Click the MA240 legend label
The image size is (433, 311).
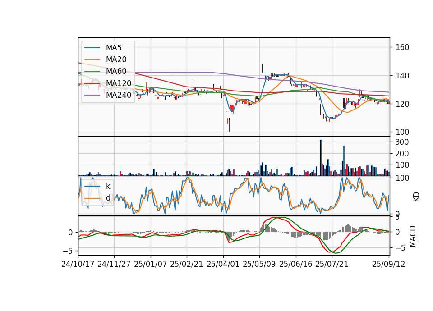click(x=119, y=95)
